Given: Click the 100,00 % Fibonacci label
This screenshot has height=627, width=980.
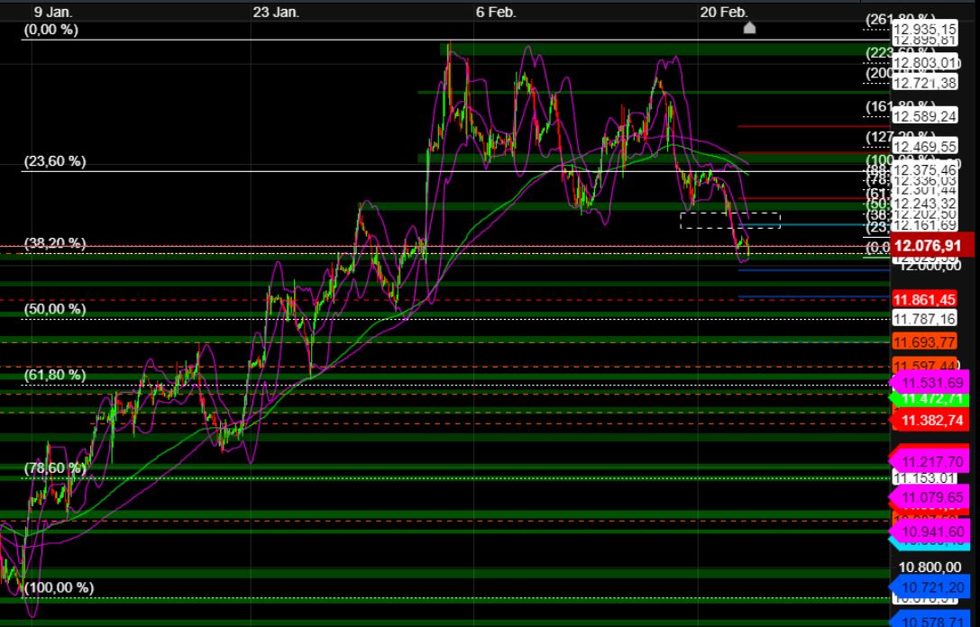Looking at the screenshot, I should (60, 587).
